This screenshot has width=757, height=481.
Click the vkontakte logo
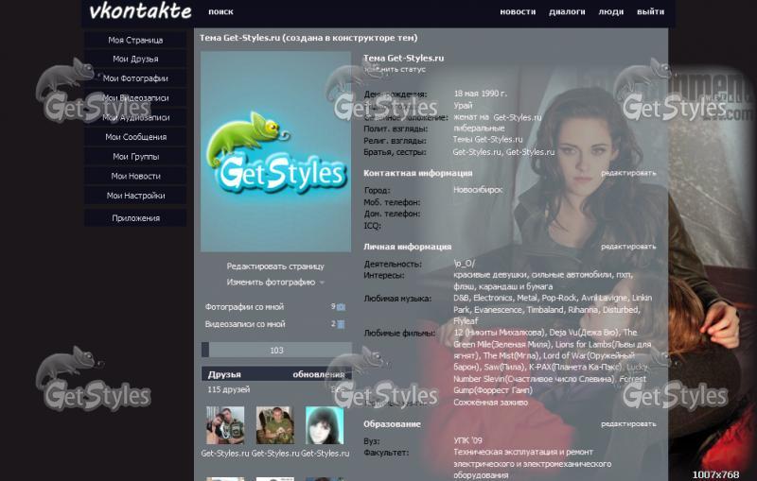click(140, 11)
